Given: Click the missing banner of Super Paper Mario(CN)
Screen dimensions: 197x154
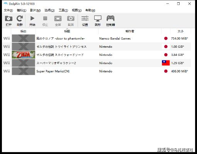Looking at the screenshot, I should pyautogui.click(x=24, y=71).
